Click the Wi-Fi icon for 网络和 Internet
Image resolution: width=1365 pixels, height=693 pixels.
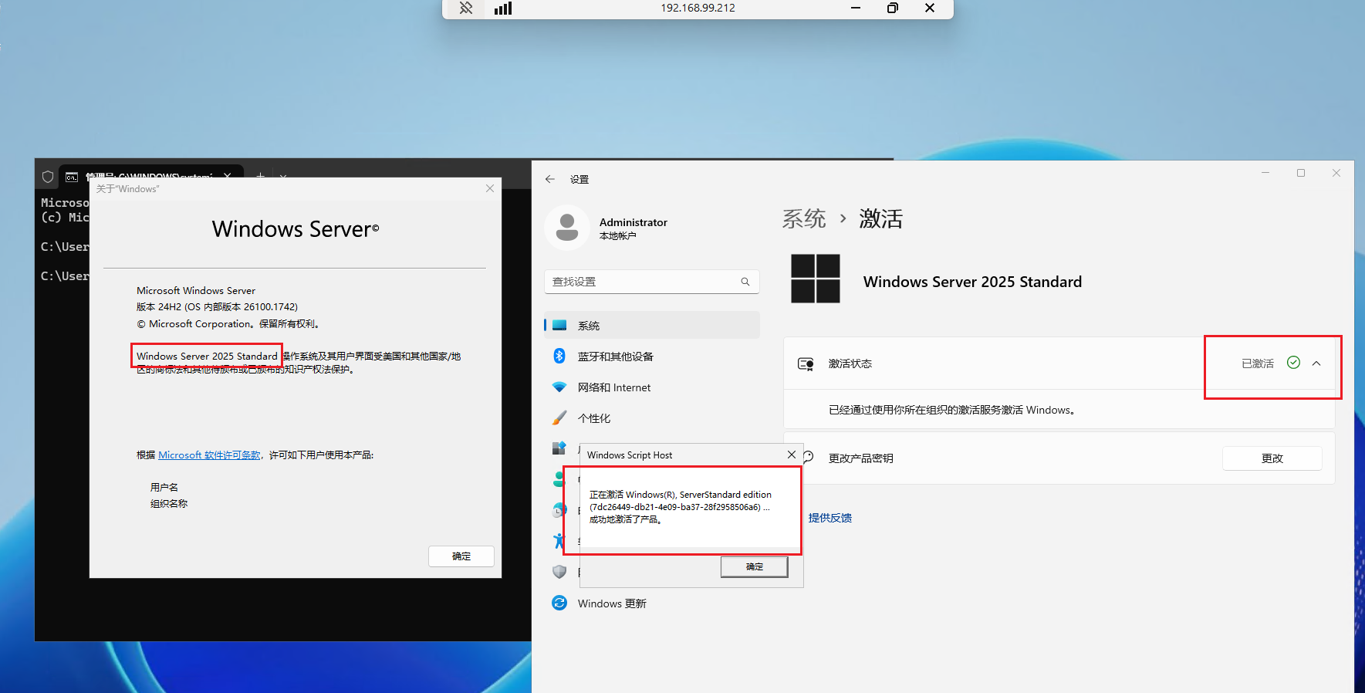(559, 387)
